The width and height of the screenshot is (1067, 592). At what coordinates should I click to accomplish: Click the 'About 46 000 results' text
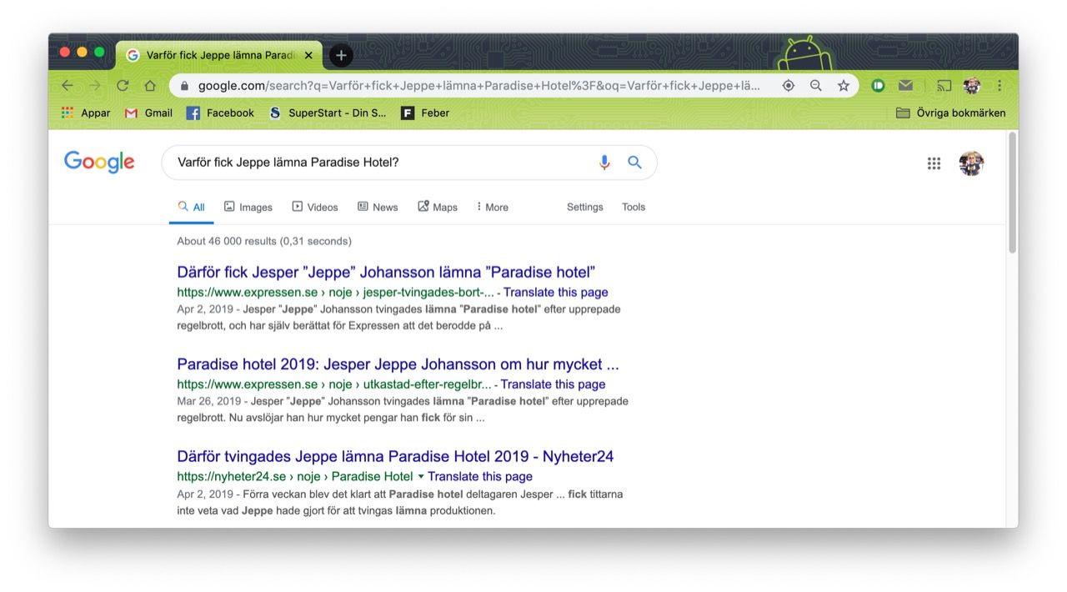[264, 241]
